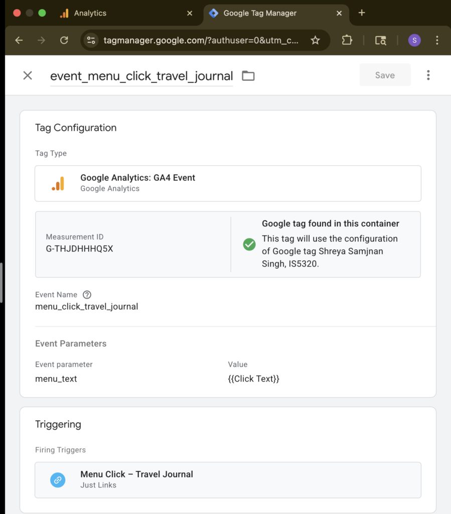
Task: Reload the Tag Manager page
Action: coord(64,40)
